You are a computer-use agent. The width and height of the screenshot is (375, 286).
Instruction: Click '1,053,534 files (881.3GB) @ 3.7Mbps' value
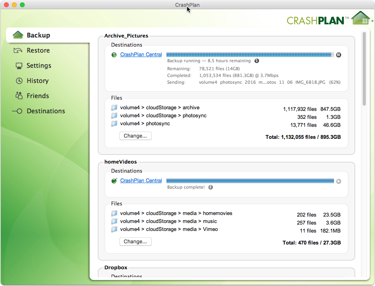point(239,75)
